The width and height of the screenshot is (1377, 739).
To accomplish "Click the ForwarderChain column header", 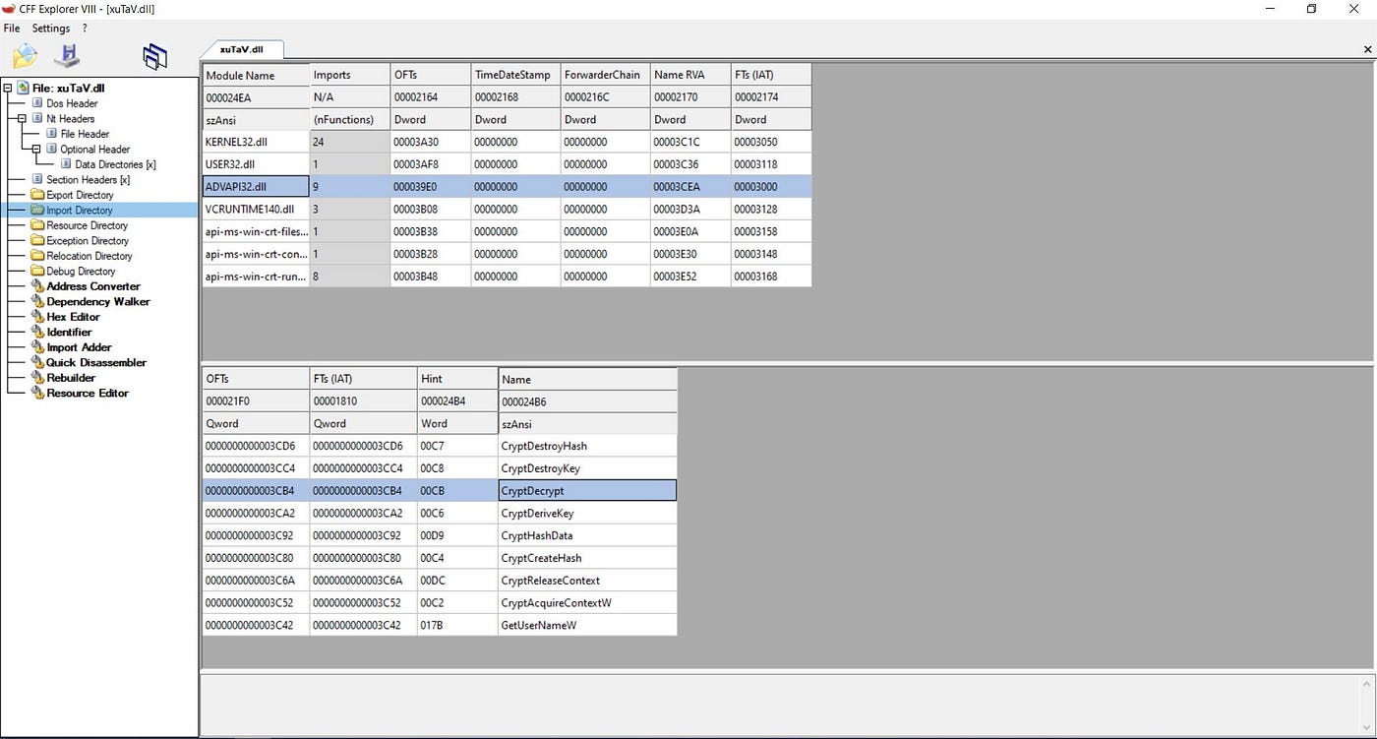I will [605, 75].
